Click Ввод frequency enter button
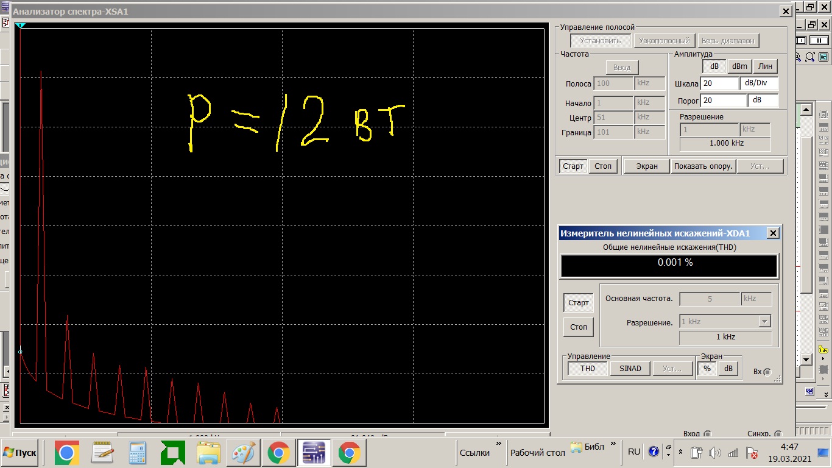 pos(622,68)
